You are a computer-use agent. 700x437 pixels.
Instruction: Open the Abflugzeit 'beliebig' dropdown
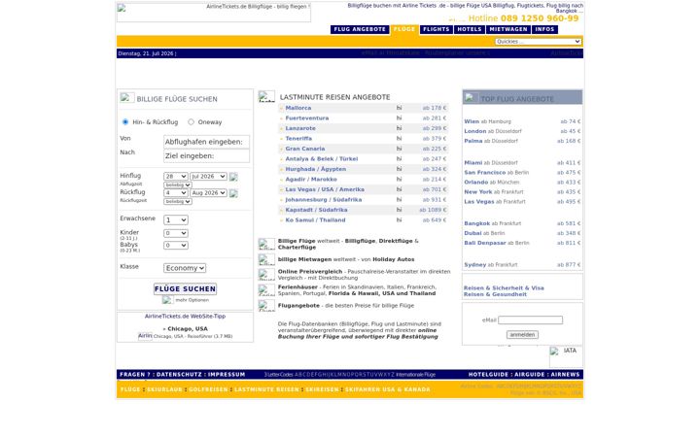(178, 185)
